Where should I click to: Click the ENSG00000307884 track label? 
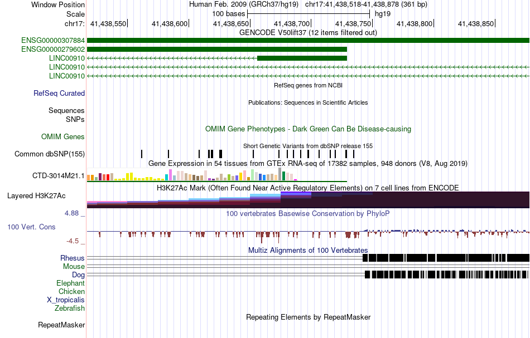coord(53,41)
